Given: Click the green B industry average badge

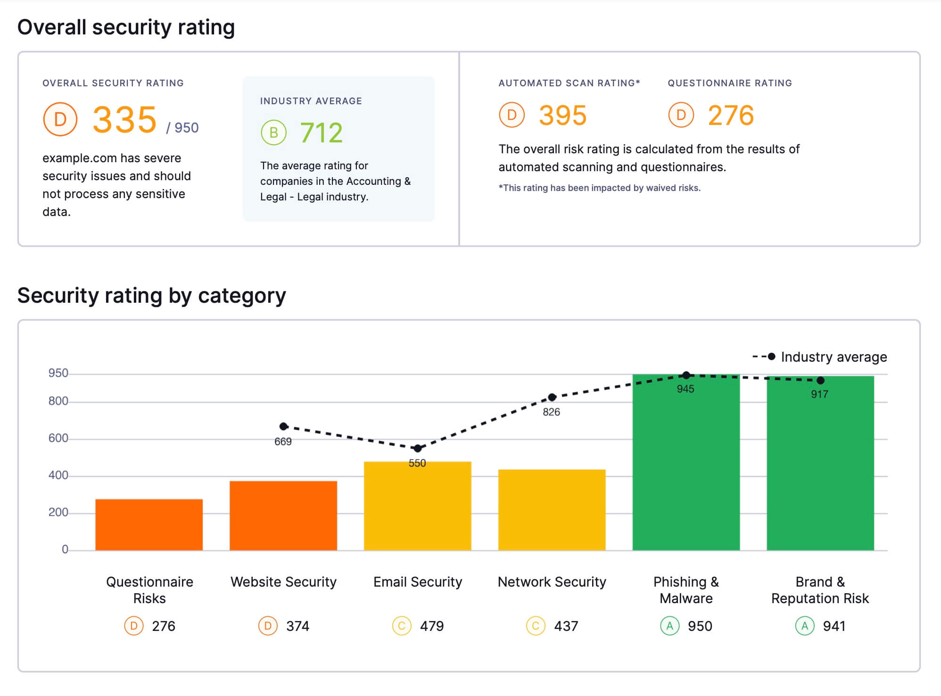Looking at the screenshot, I should point(273,133).
